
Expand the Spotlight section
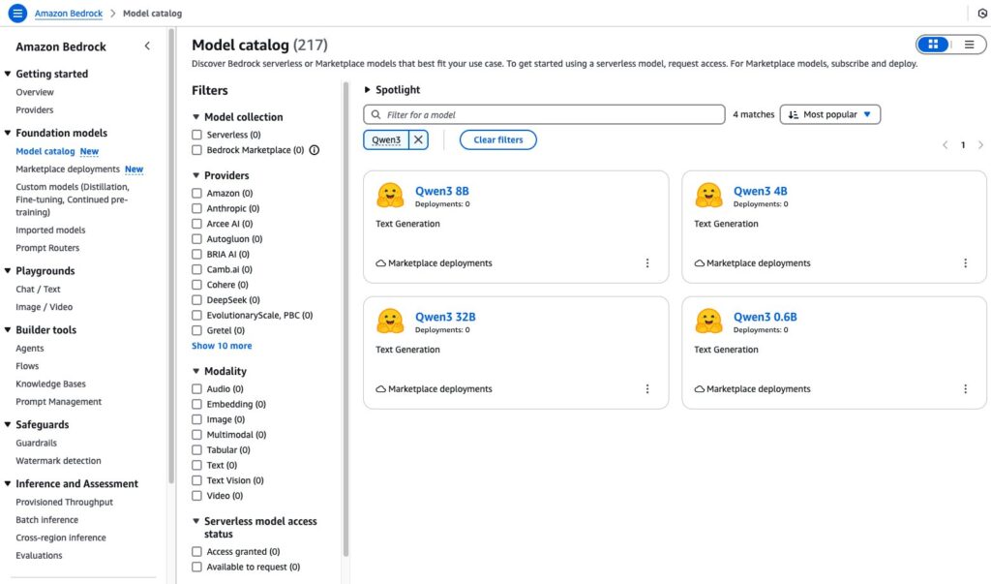pyautogui.click(x=368, y=90)
